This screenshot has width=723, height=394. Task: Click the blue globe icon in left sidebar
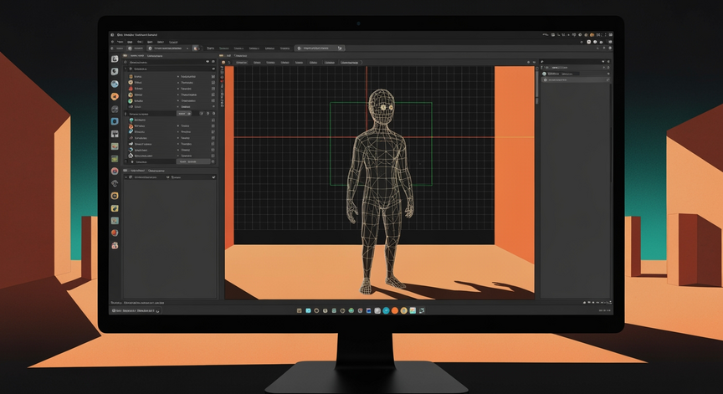point(115,84)
